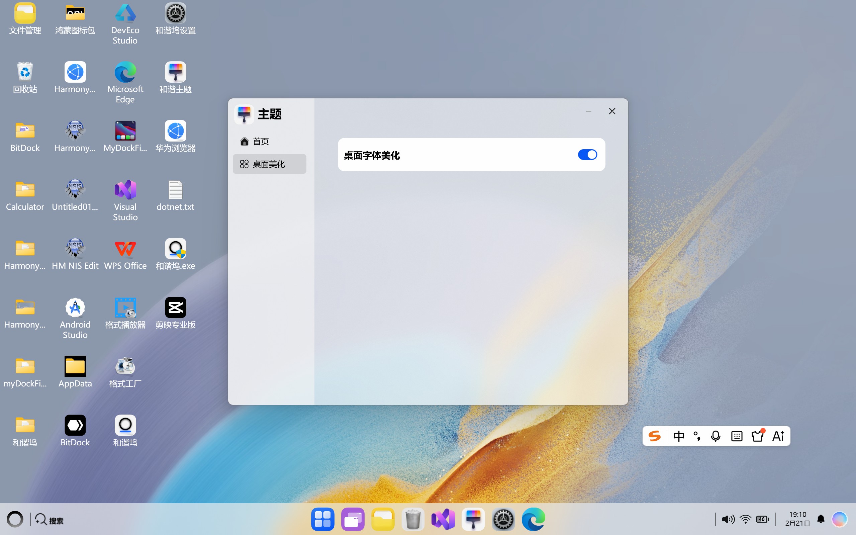
Task: Open Edge browser from the dock
Action: point(534,519)
